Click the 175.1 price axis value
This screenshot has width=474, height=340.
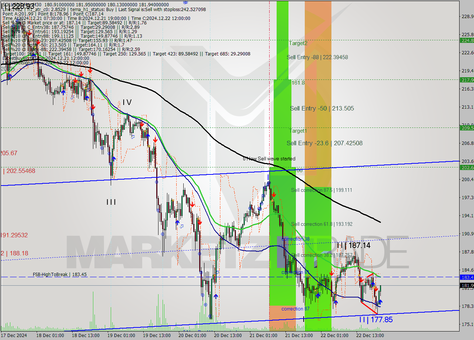pyautogui.click(x=467, y=324)
